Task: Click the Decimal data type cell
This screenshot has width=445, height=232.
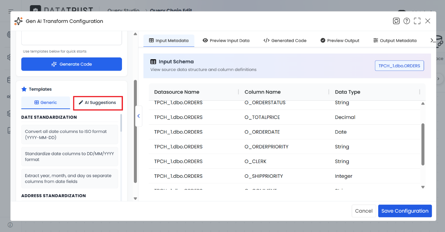Action: [345, 117]
